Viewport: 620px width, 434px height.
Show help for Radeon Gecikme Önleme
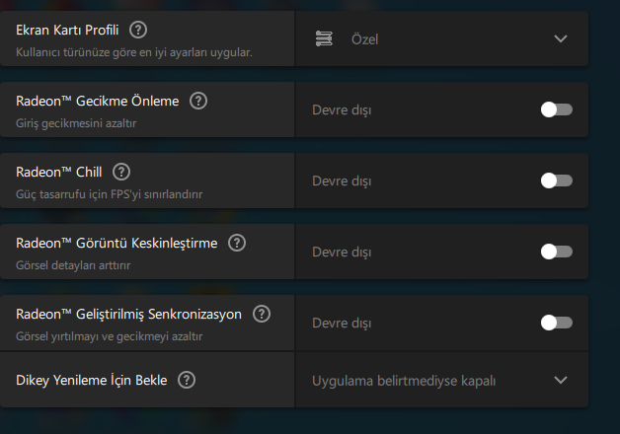click(198, 101)
